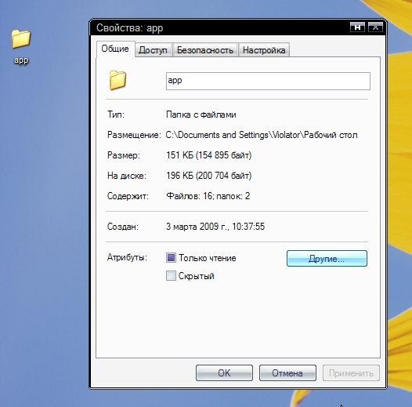Screen dimensions: 412x407
Task: Click the Создан date value
Action: (x=215, y=227)
